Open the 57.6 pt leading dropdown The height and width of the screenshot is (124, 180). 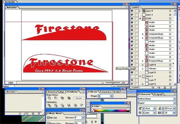174,108
